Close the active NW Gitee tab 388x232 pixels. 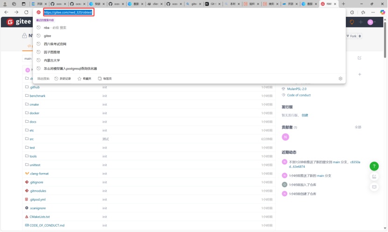coord(335,4)
